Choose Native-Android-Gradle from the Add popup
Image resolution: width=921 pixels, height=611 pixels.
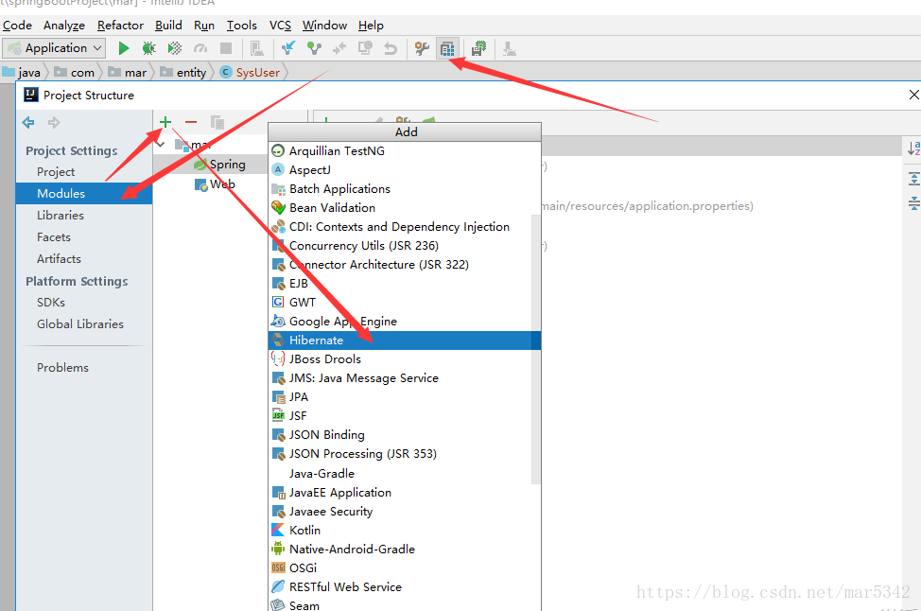pos(404,549)
